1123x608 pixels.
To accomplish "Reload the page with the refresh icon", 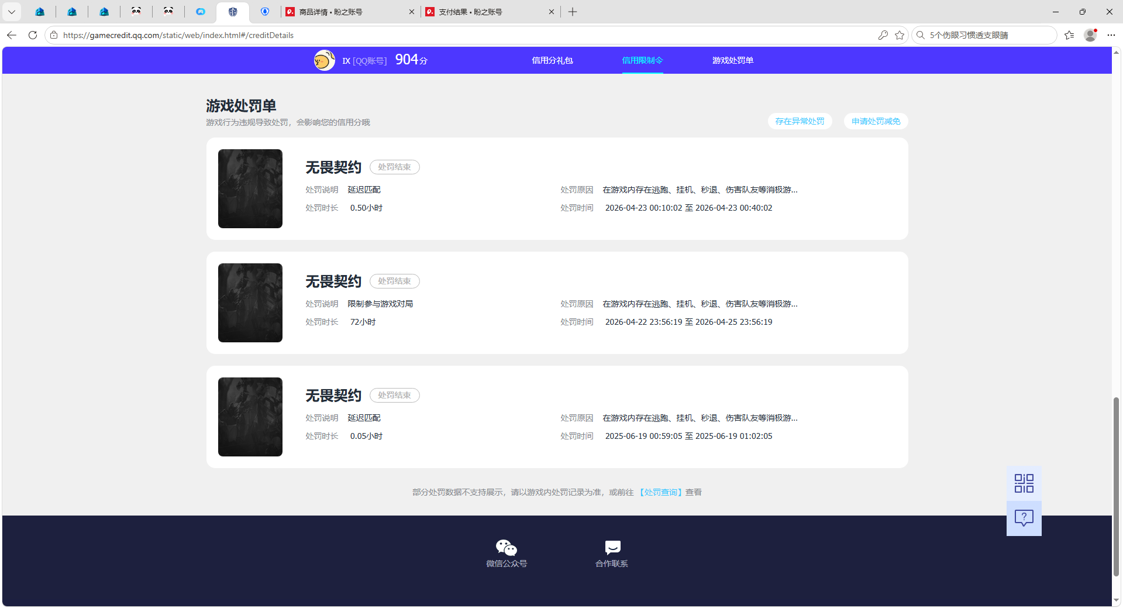I will click(33, 35).
